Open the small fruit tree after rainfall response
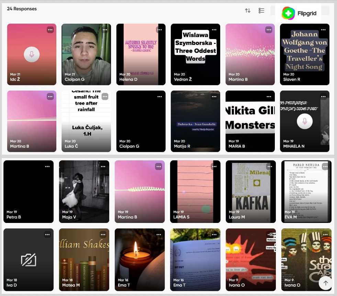This screenshot has height=296, width=337. (x=86, y=121)
